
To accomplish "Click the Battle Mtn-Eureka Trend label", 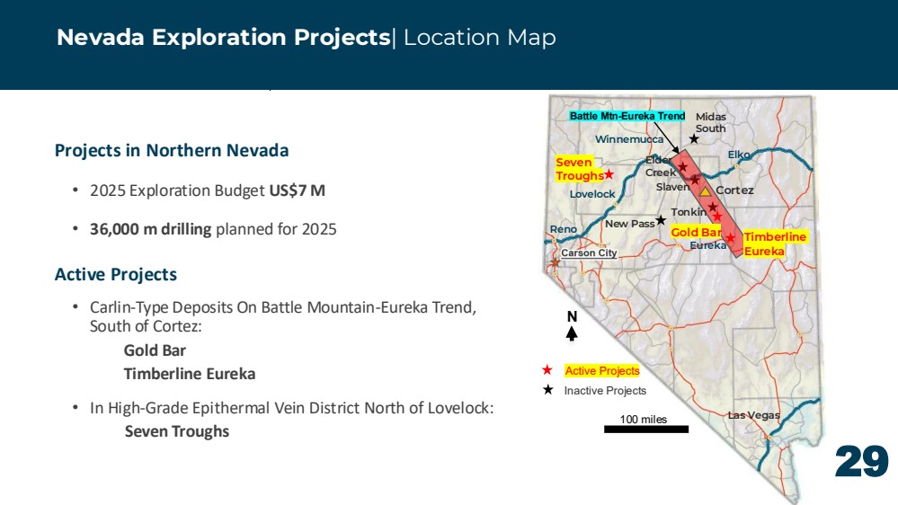I will pos(627,116).
